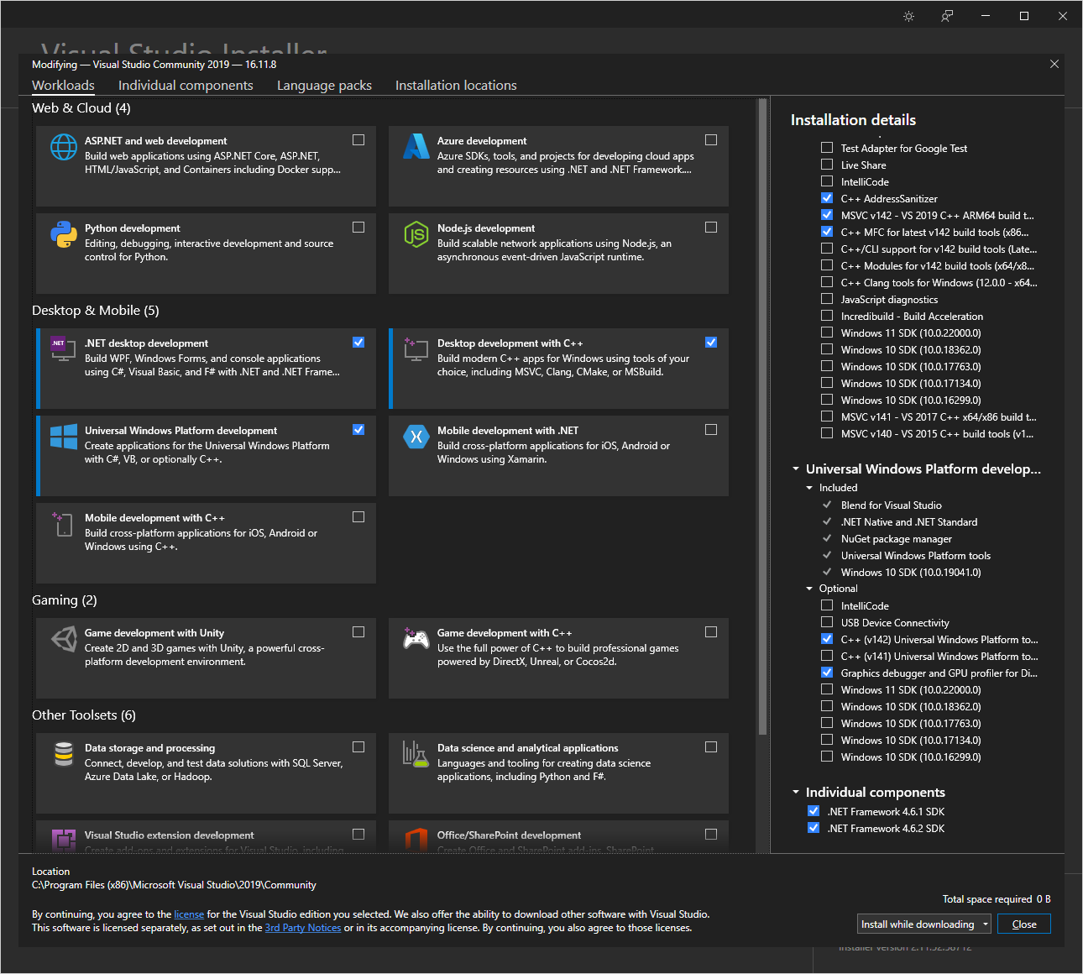Click the Location path text
Screen dimensions: 1083x974
click(174, 885)
